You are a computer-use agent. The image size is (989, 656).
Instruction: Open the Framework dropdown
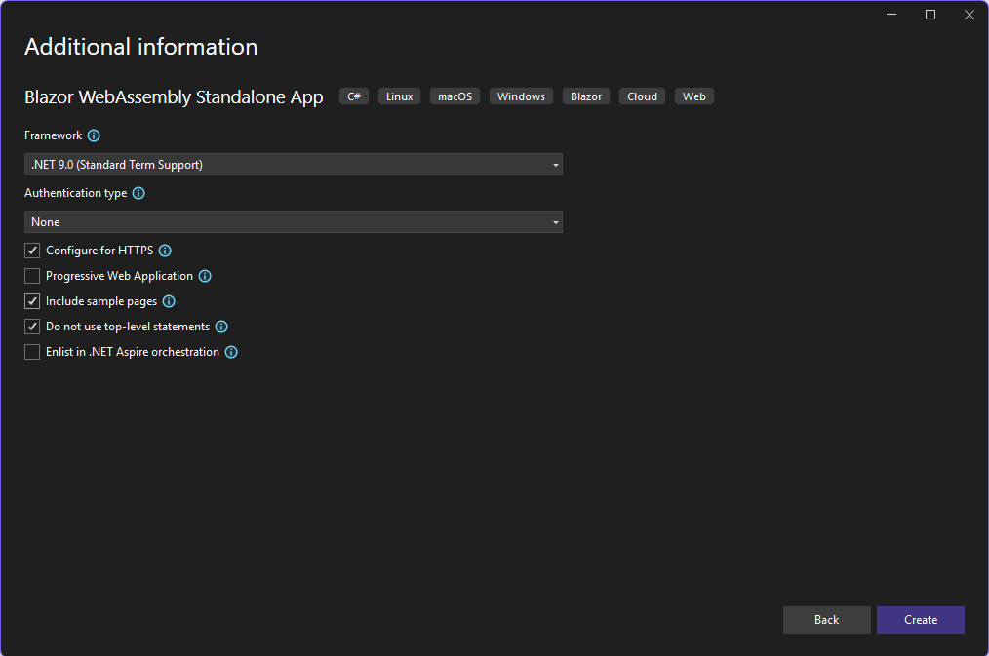point(294,165)
